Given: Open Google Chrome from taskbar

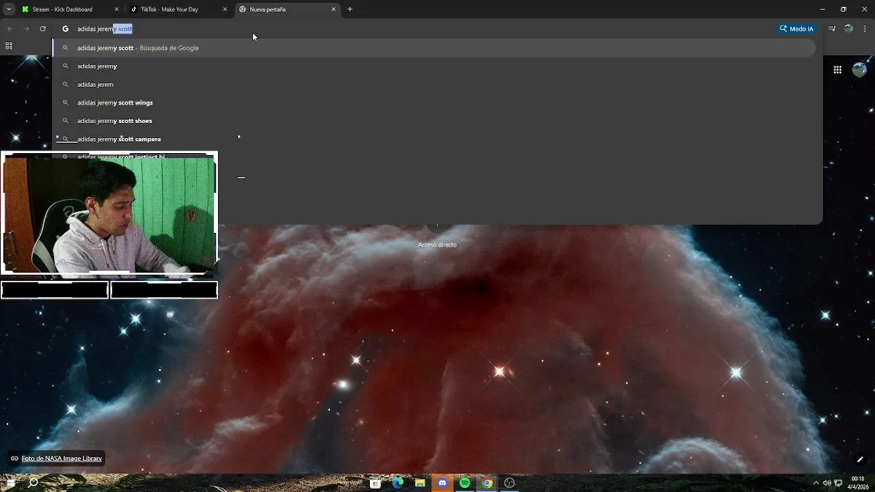Looking at the screenshot, I should pyautogui.click(x=487, y=483).
